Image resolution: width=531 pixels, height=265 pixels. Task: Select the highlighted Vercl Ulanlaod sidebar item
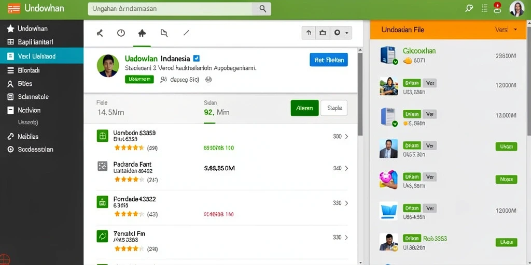coord(41,56)
